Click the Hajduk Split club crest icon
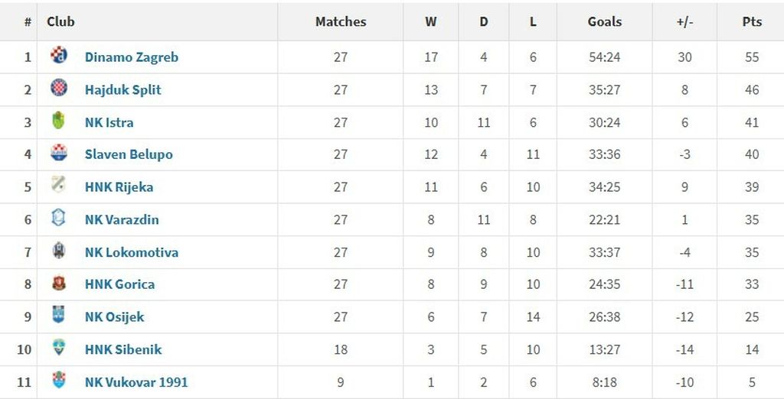Image resolution: width=784 pixels, height=399 pixels. [59, 89]
